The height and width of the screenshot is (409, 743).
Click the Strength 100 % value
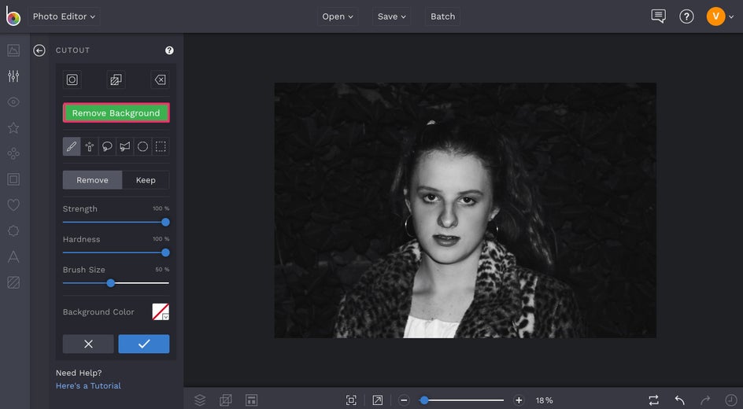tap(161, 208)
